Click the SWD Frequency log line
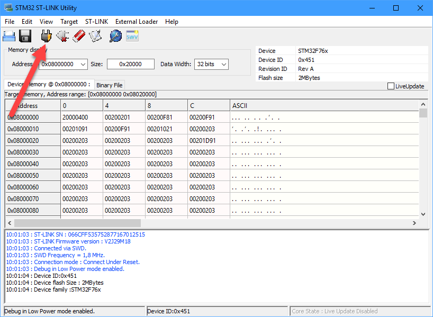433x317 pixels. (56, 255)
